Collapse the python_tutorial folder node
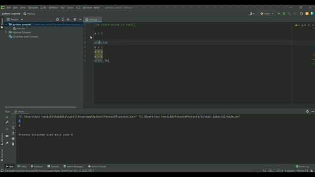 point(6,24)
